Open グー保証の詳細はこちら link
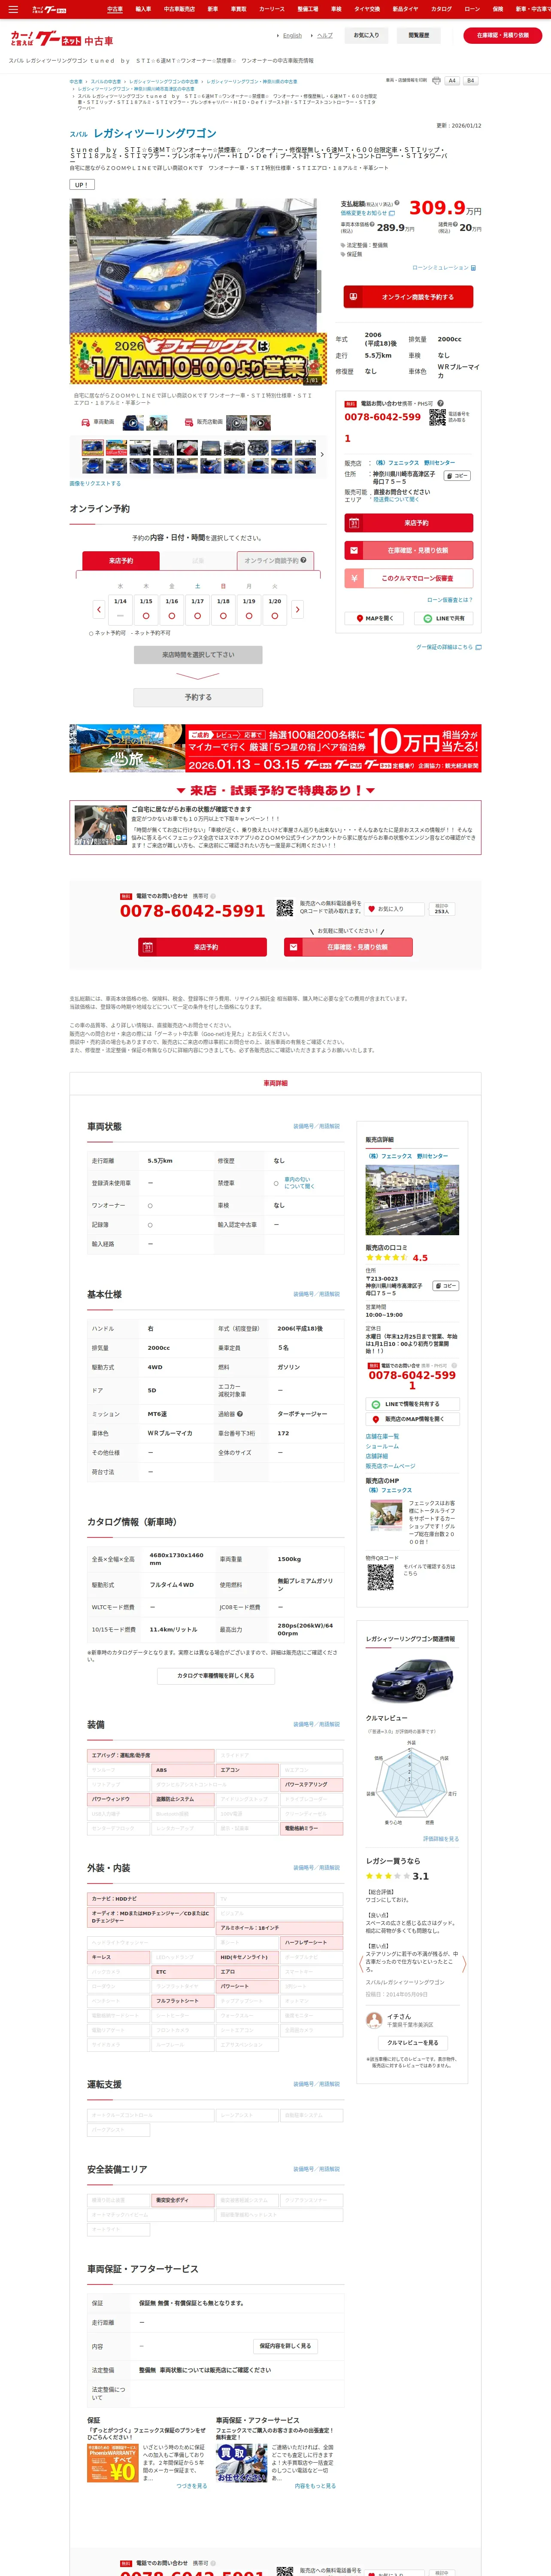This screenshot has height=2576, width=551. (448, 647)
